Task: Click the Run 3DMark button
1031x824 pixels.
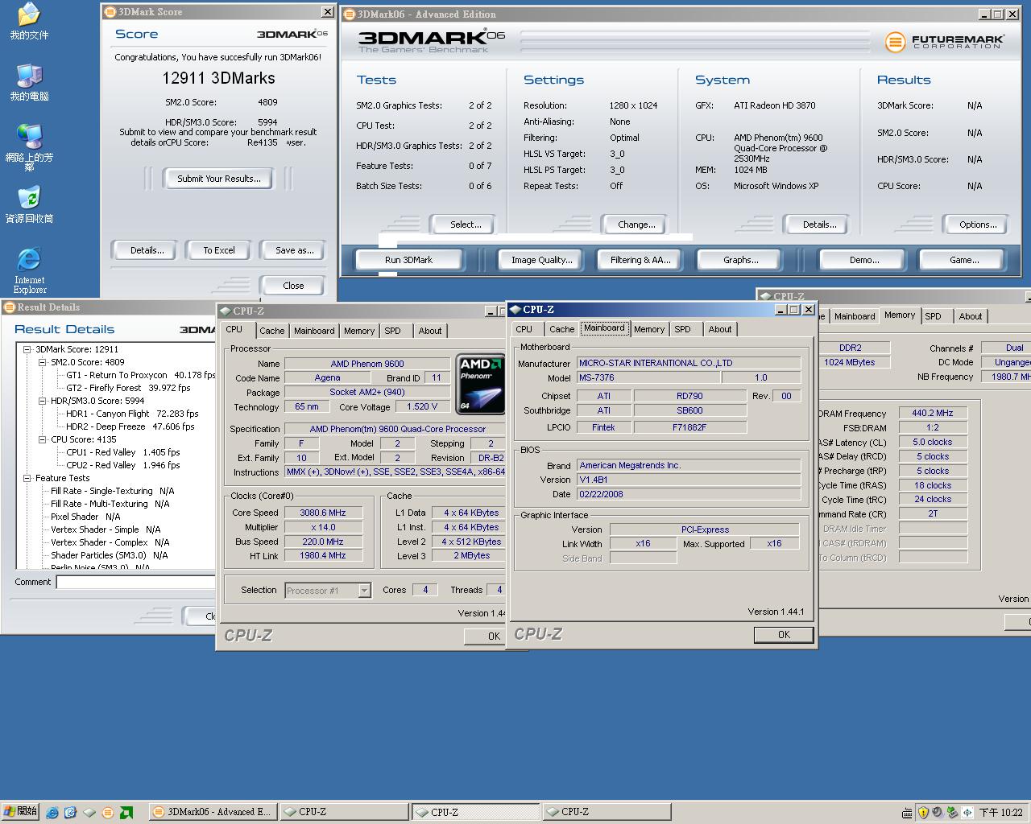Action: pyautogui.click(x=408, y=260)
